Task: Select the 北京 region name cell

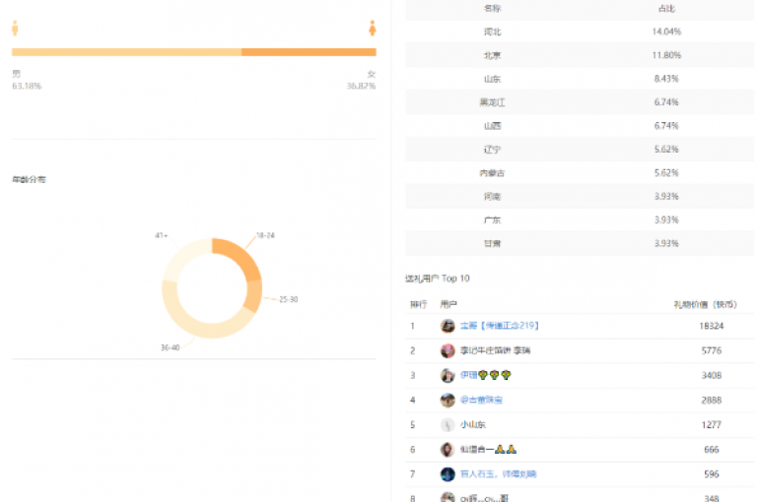Action: click(492, 55)
